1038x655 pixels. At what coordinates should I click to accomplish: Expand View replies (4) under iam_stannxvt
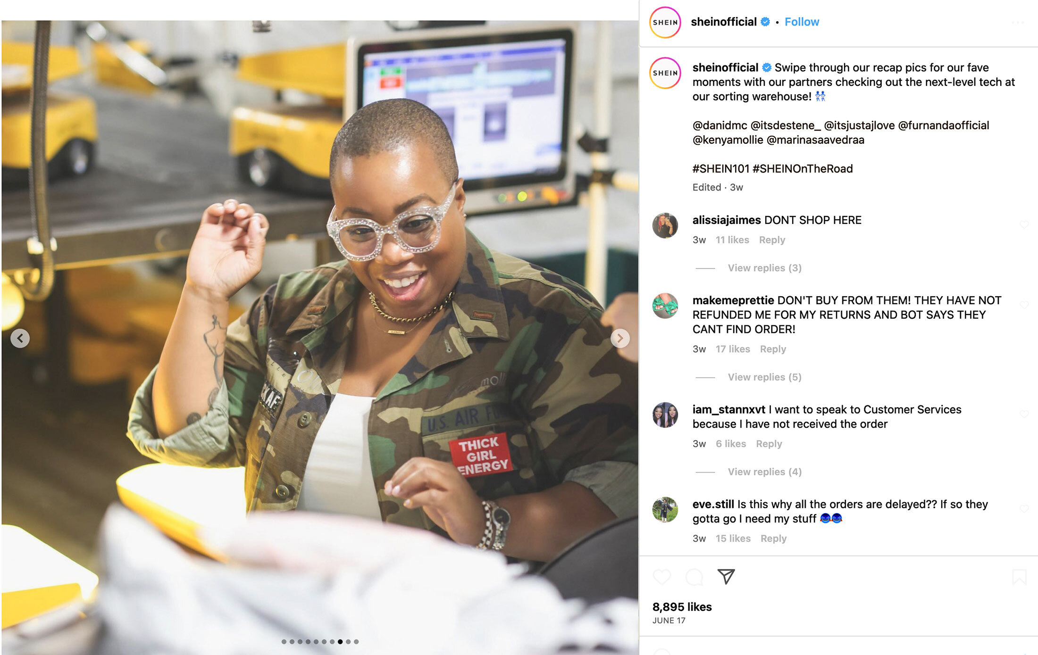(764, 472)
